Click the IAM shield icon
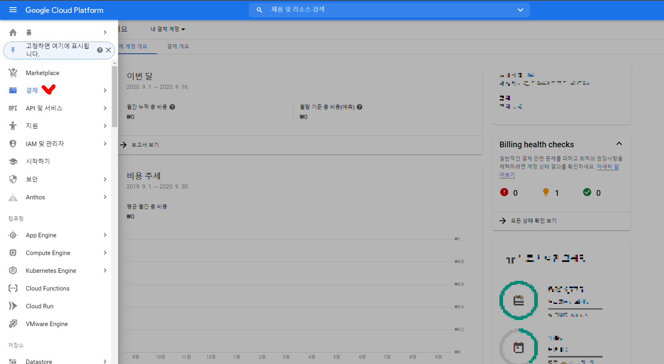The image size is (664, 364). (13, 144)
